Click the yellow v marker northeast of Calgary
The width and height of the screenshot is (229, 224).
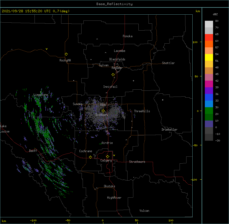[114, 155]
